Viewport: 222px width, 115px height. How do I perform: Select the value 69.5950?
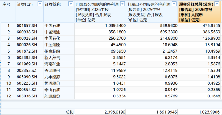(118, 51)
